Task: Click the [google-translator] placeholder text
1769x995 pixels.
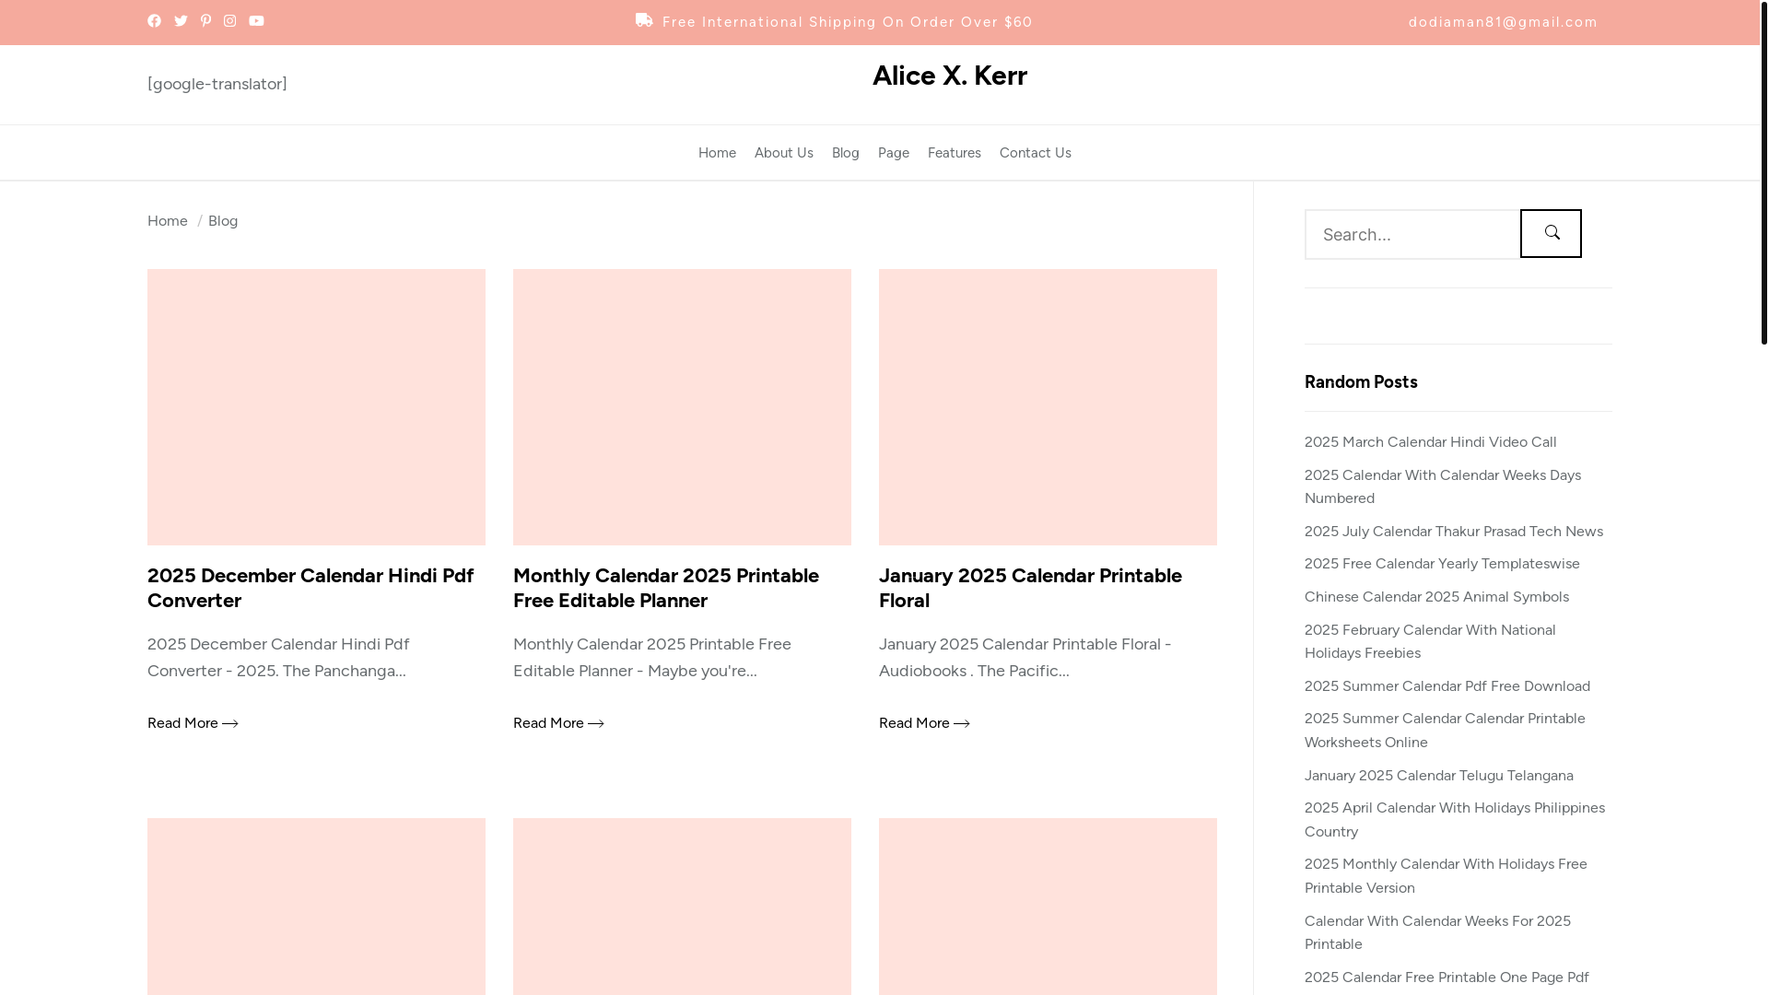Action: (217, 84)
